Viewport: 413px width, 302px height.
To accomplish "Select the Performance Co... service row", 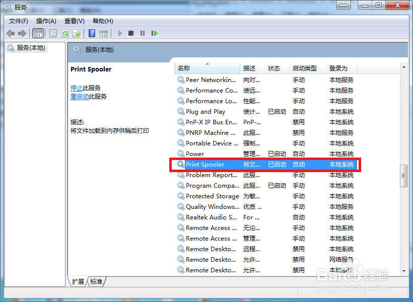I will pos(267,90).
